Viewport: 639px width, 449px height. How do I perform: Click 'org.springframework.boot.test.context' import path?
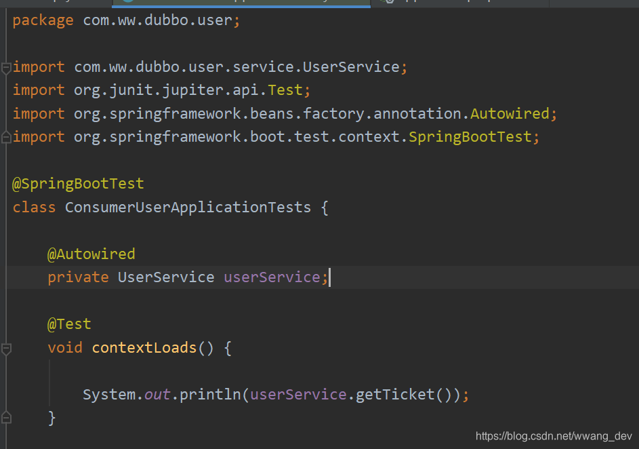point(236,137)
